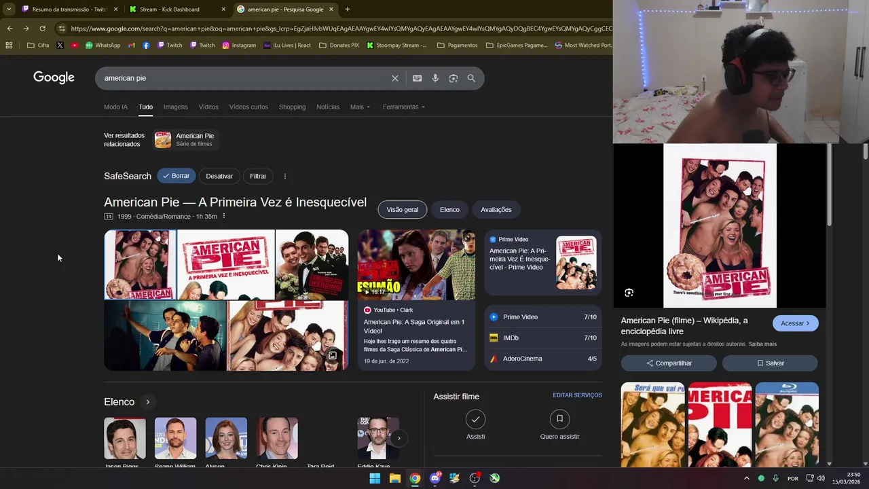Click the Salvar button
The height and width of the screenshot is (489, 869).
pos(770,363)
